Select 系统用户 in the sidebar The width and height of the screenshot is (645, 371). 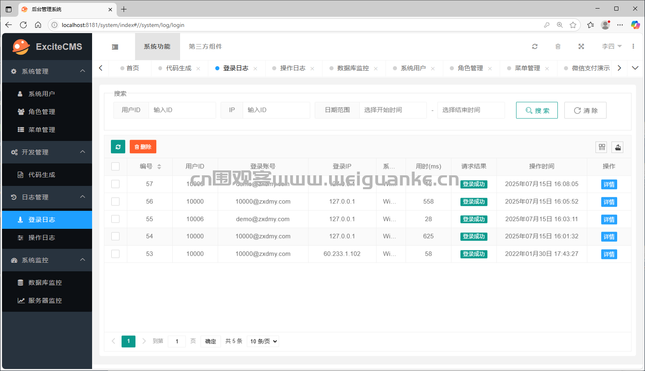47,94
